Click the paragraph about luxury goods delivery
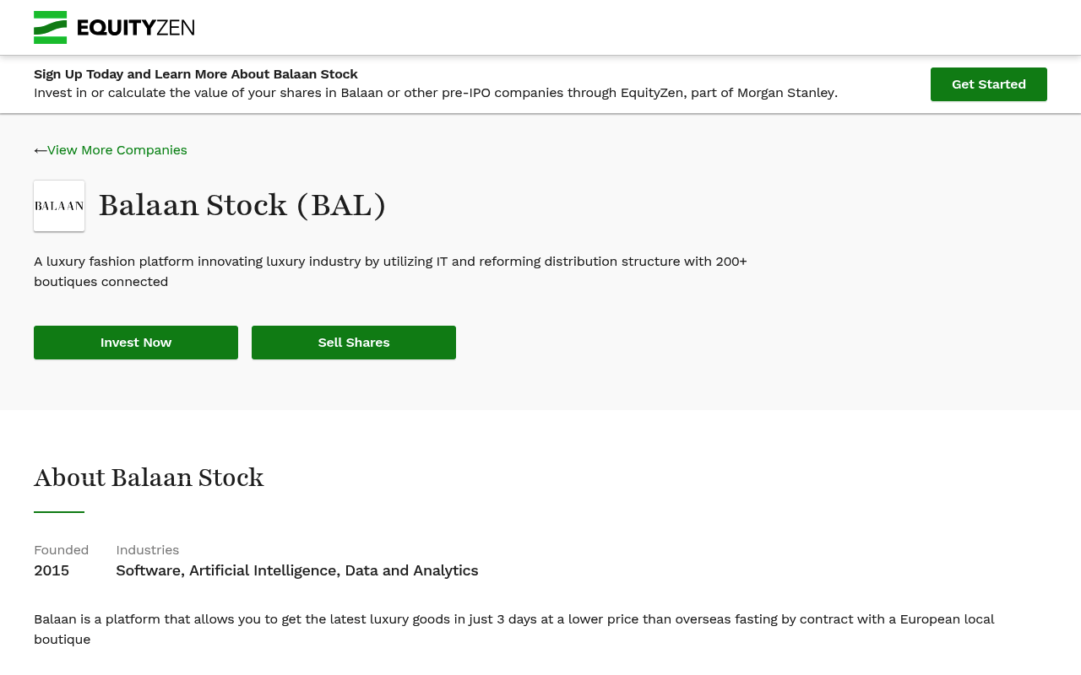 514,629
